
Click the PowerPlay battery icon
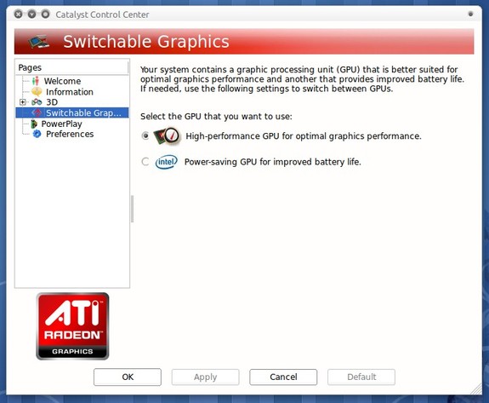coord(34,124)
